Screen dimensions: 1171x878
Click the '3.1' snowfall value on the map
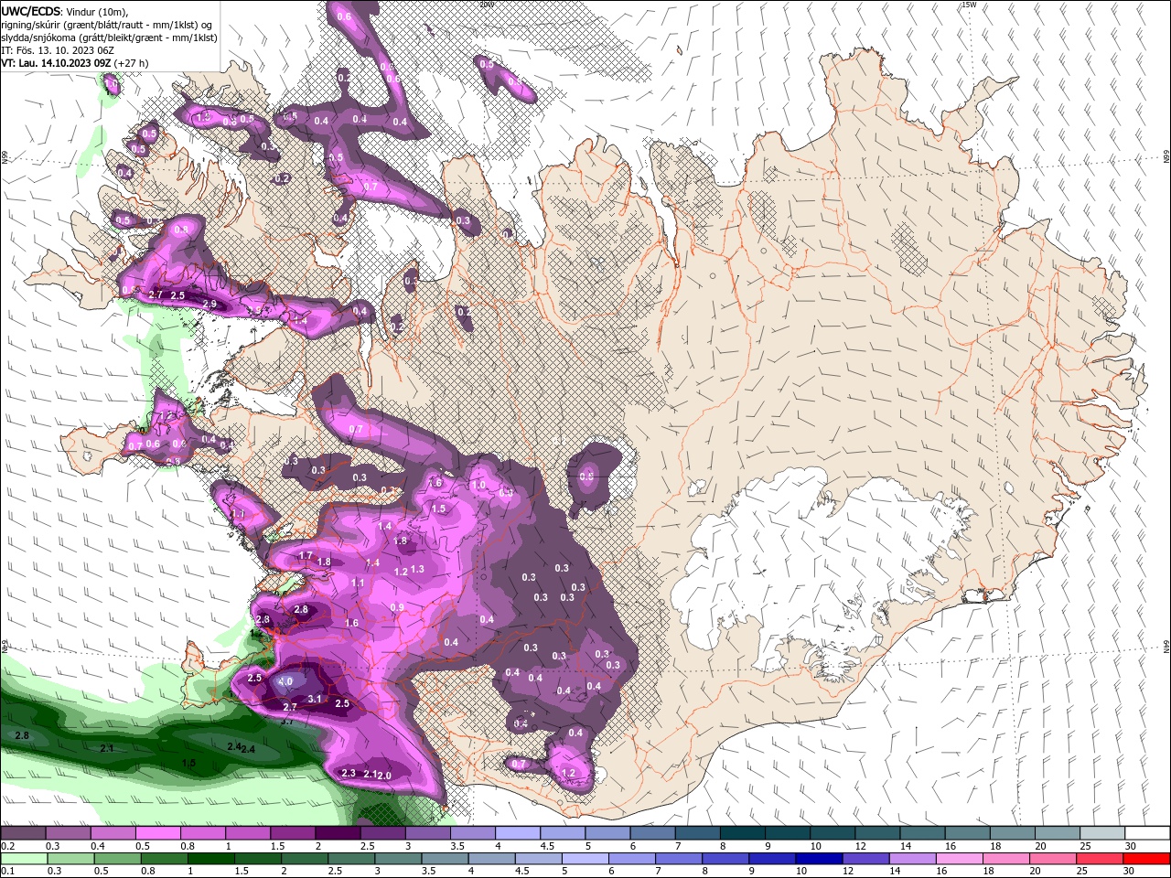pyautogui.click(x=316, y=699)
